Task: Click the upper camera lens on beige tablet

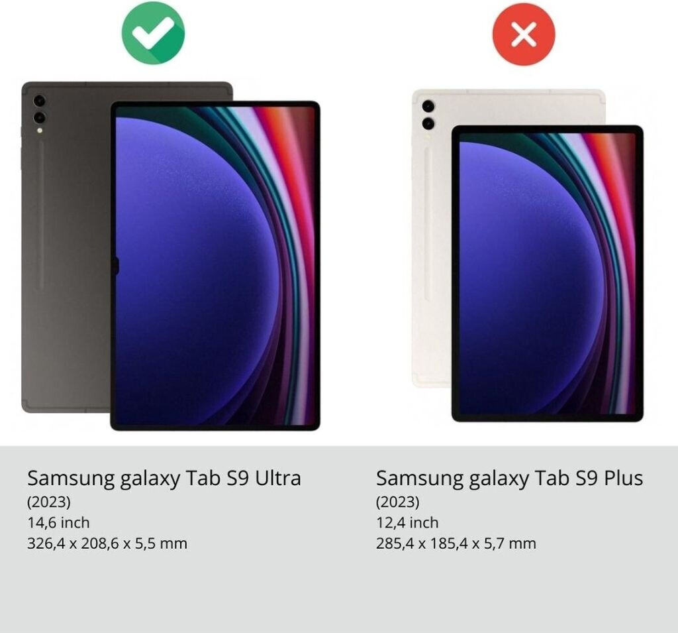Action: [x=428, y=106]
